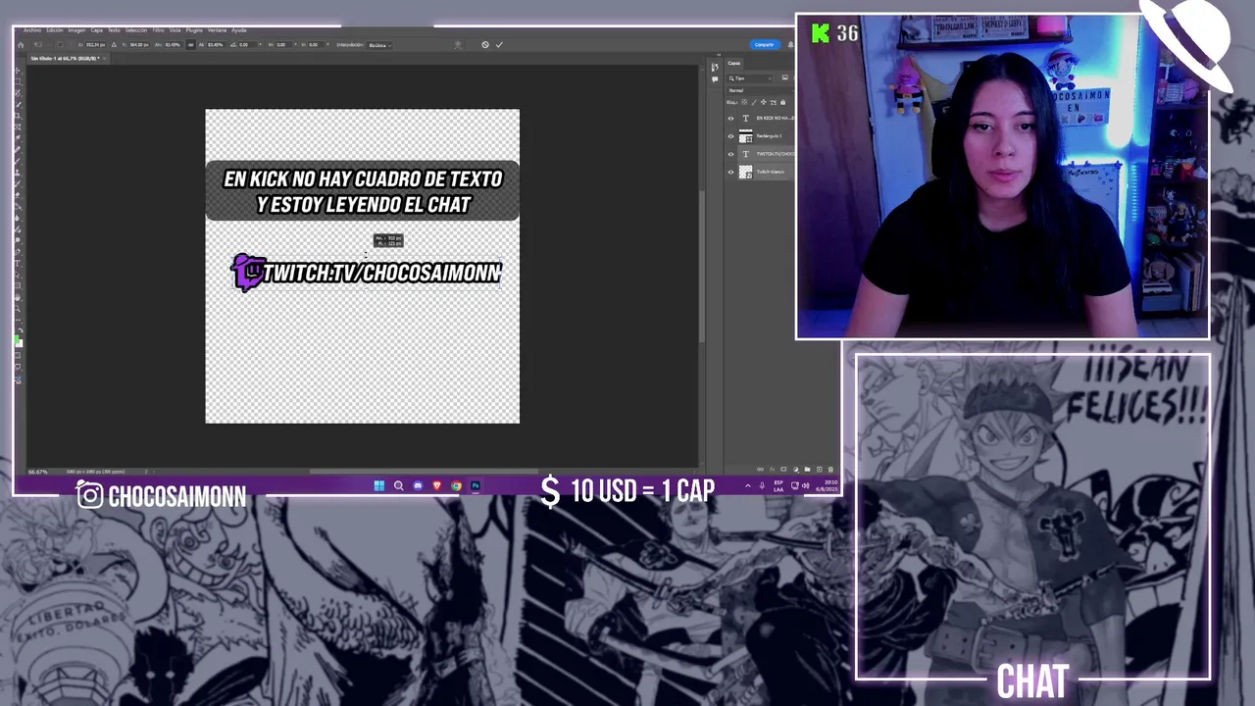Click the Photoshop taskbar icon
Viewport: 1255px width, 706px height.
click(x=476, y=485)
